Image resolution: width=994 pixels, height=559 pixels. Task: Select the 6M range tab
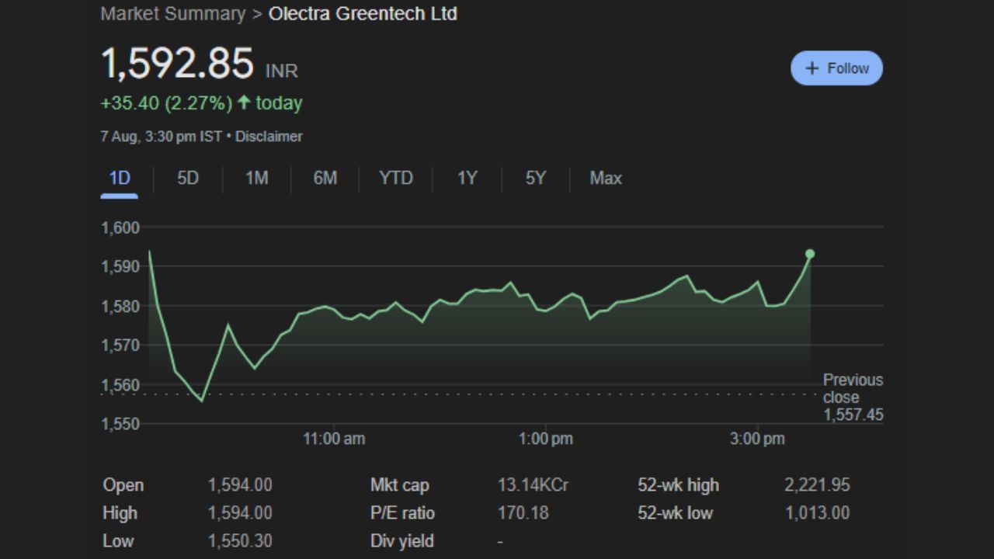(325, 179)
